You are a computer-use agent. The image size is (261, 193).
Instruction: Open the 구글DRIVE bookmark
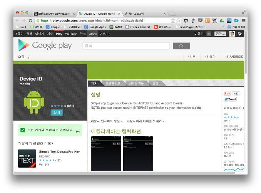[72, 27]
